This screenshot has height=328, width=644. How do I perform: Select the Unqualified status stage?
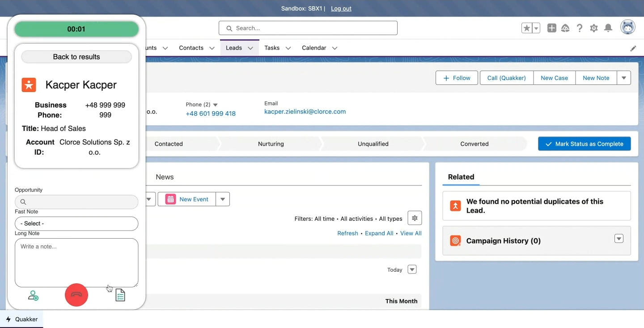373,144
